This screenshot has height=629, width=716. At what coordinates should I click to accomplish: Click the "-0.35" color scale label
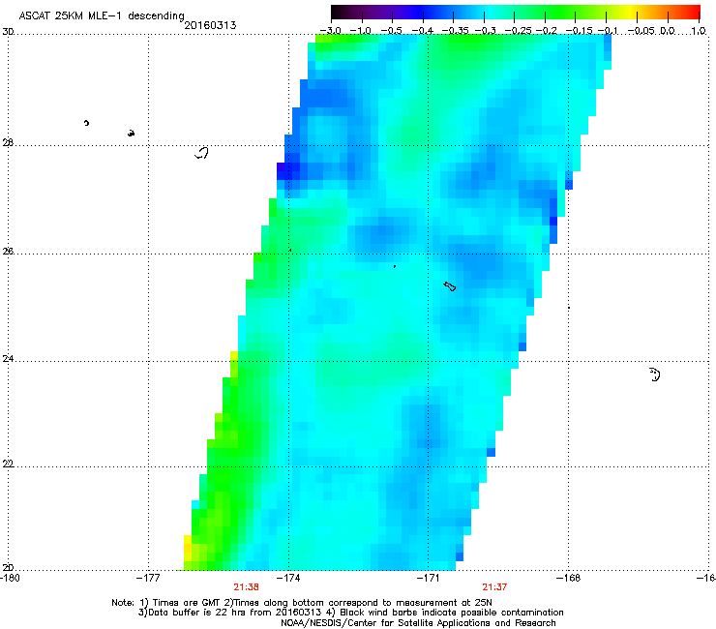[456, 31]
